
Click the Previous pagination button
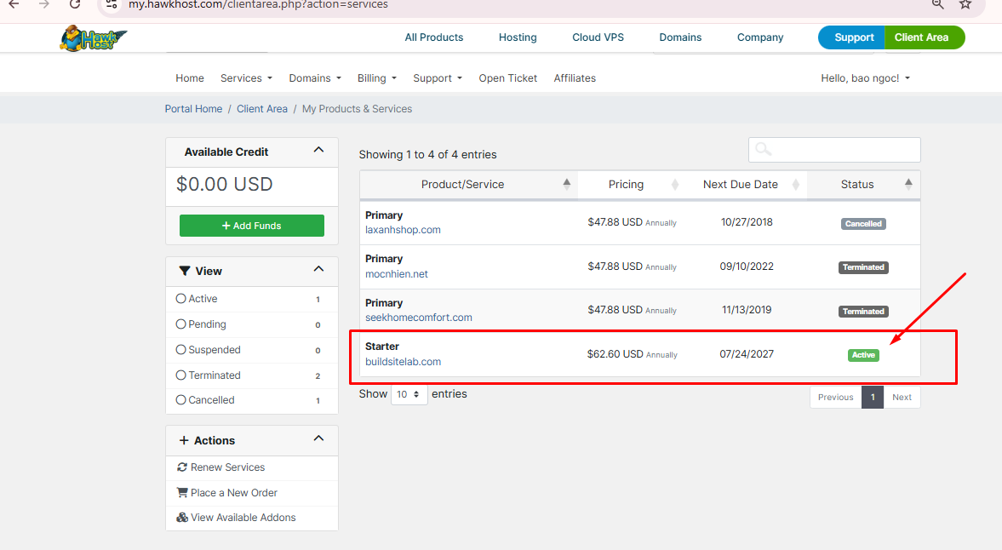click(835, 397)
